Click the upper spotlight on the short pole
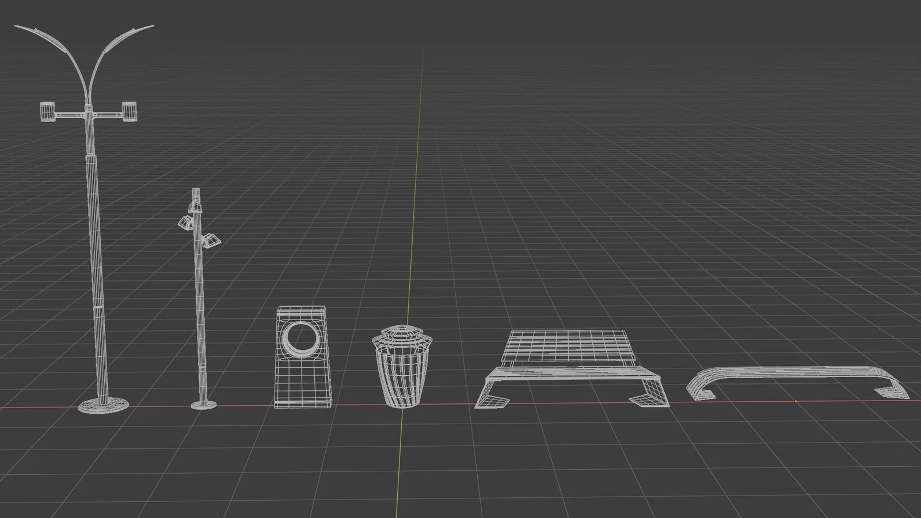This screenshot has height=518, width=921. pyautogui.click(x=185, y=223)
